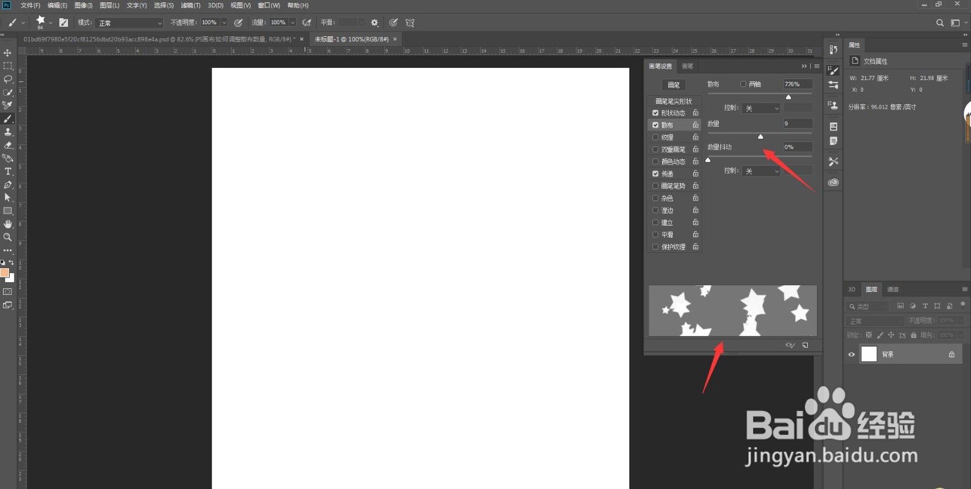Viewport: 971px width, 489px height.
Task: Create new brush icon in brush panel
Action: pos(805,345)
